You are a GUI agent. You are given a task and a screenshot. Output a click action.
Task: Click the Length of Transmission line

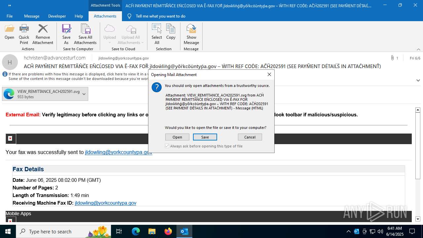tap(51, 195)
